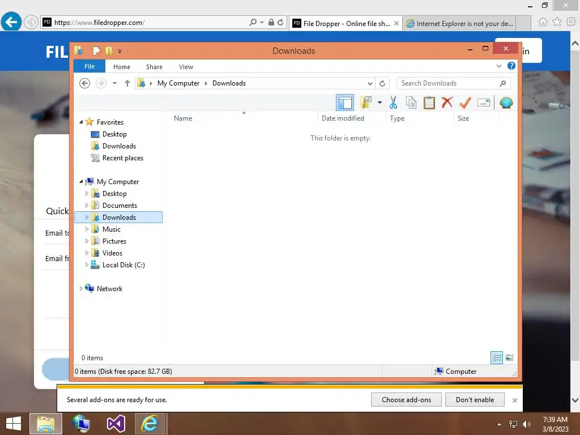Open Explorer help question mark icon
This screenshot has width=580, height=435.
pyautogui.click(x=511, y=66)
